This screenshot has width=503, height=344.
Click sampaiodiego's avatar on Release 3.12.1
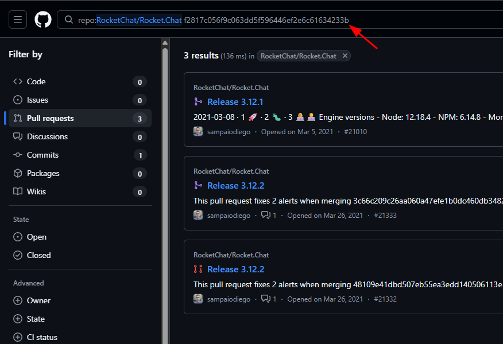coord(198,131)
